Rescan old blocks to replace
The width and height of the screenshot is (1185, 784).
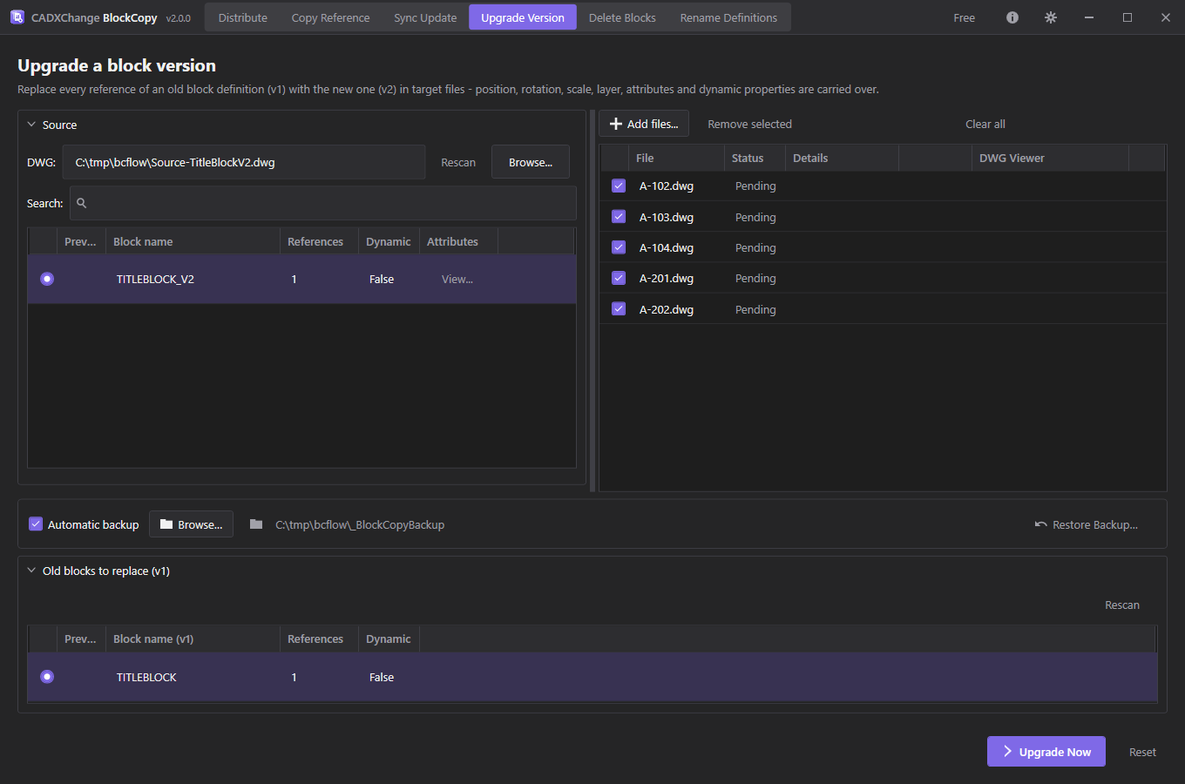coord(1122,605)
